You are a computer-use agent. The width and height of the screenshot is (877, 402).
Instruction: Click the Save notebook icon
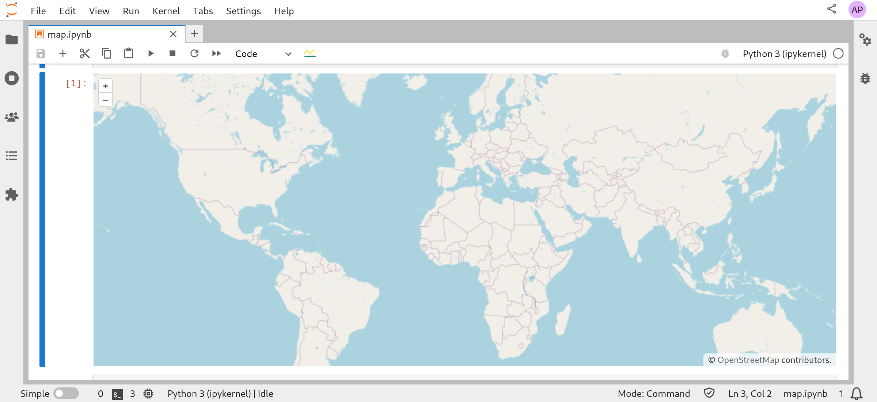(41, 54)
